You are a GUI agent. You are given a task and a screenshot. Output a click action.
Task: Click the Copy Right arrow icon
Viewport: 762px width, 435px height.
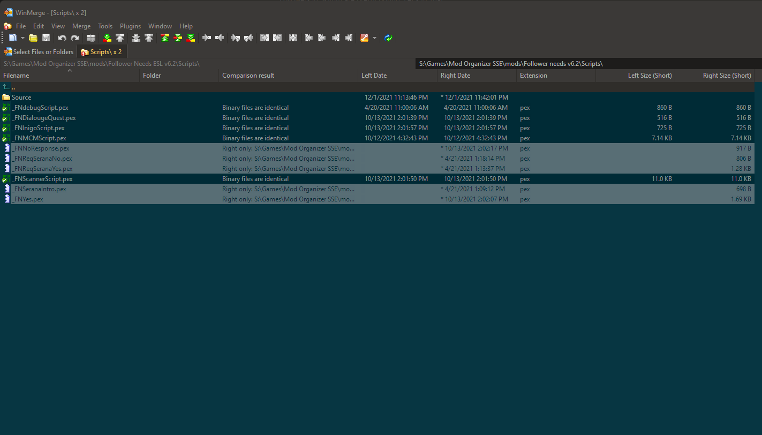pyautogui.click(x=207, y=38)
